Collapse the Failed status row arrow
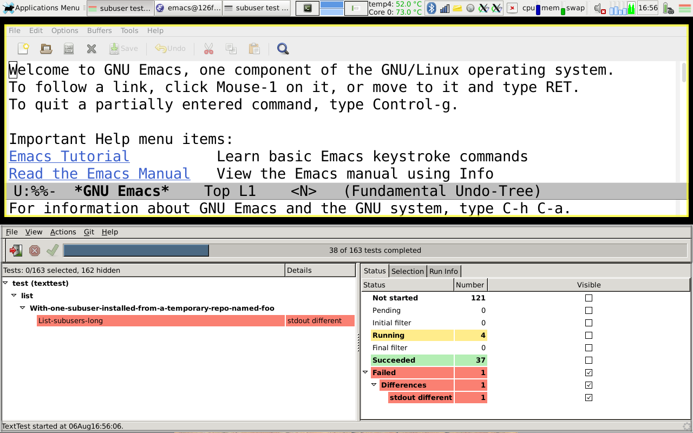 point(365,372)
